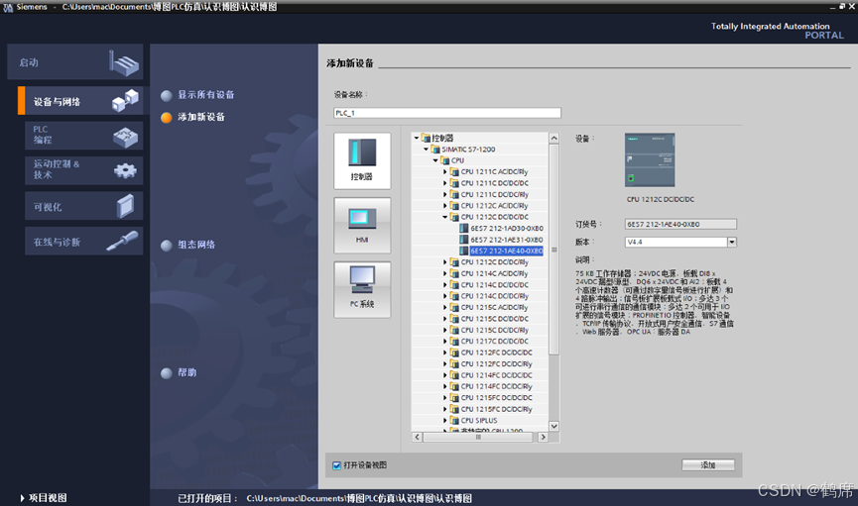The width and height of the screenshot is (858, 506).
Task: Click CPU 1215C AC/DC/Rly folder icon
Action: [x=454, y=307]
